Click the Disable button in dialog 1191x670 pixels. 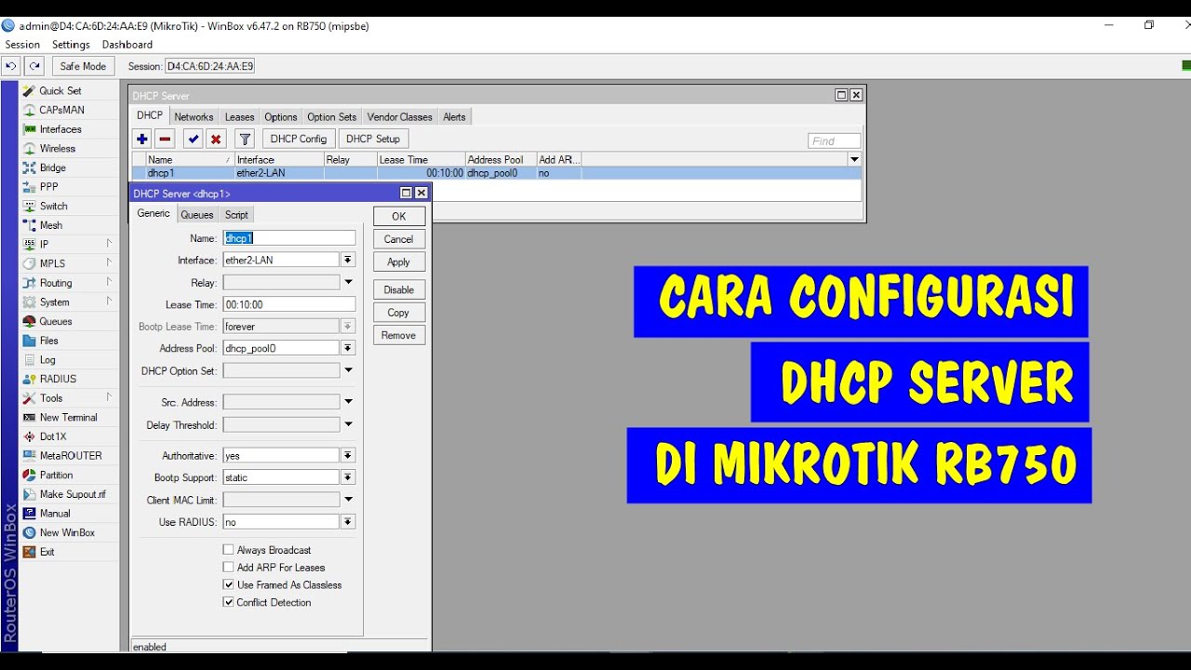(x=399, y=289)
